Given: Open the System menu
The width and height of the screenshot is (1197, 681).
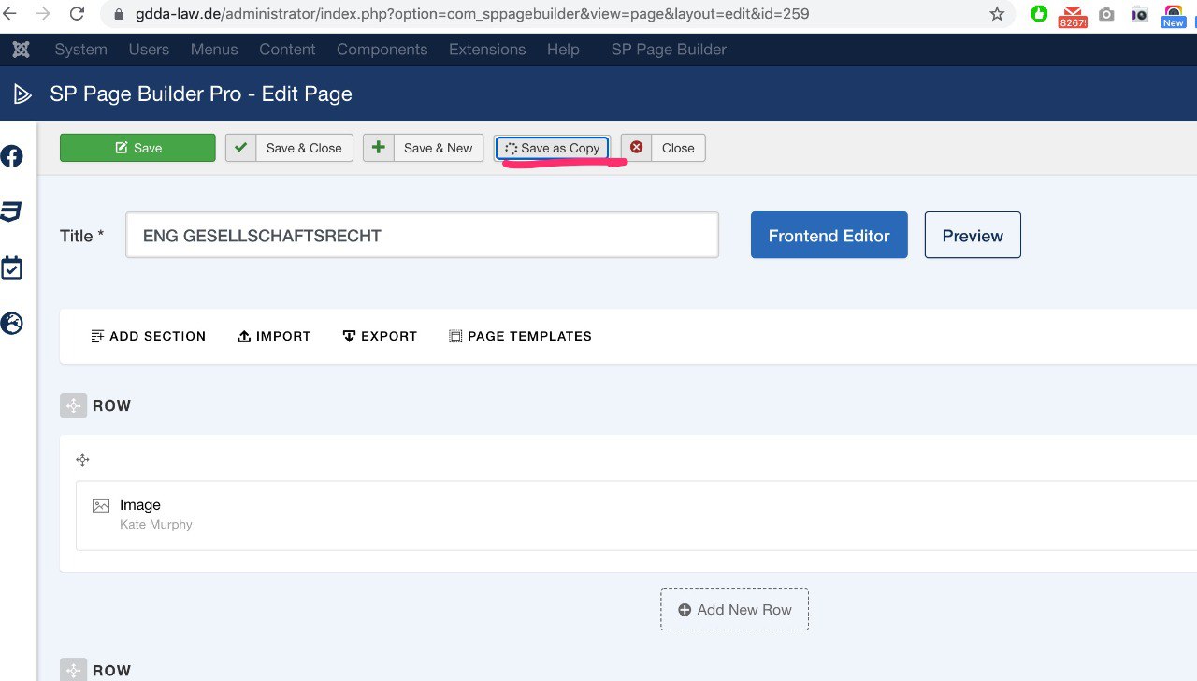Looking at the screenshot, I should [80, 50].
